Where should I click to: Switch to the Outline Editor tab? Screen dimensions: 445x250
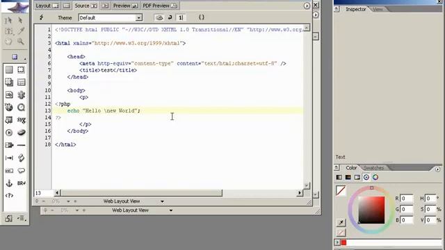tap(105, 6)
